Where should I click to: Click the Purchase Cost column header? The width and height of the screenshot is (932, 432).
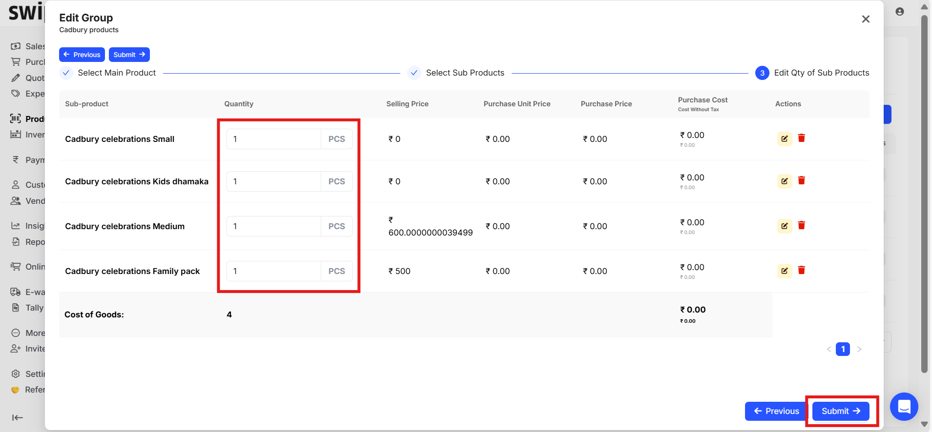click(x=703, y=100)
